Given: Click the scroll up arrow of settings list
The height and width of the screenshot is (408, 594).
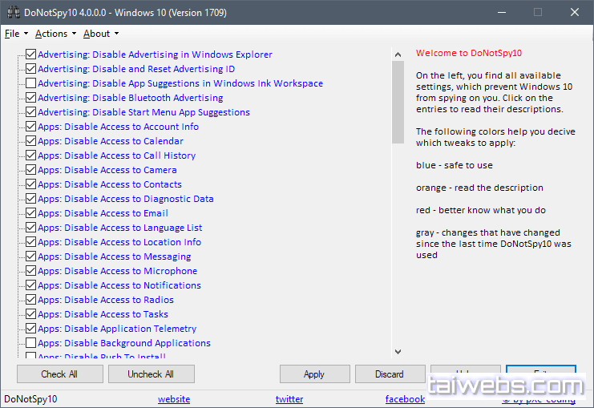Looking at the screenshot, I should click(x=398, y=54).
